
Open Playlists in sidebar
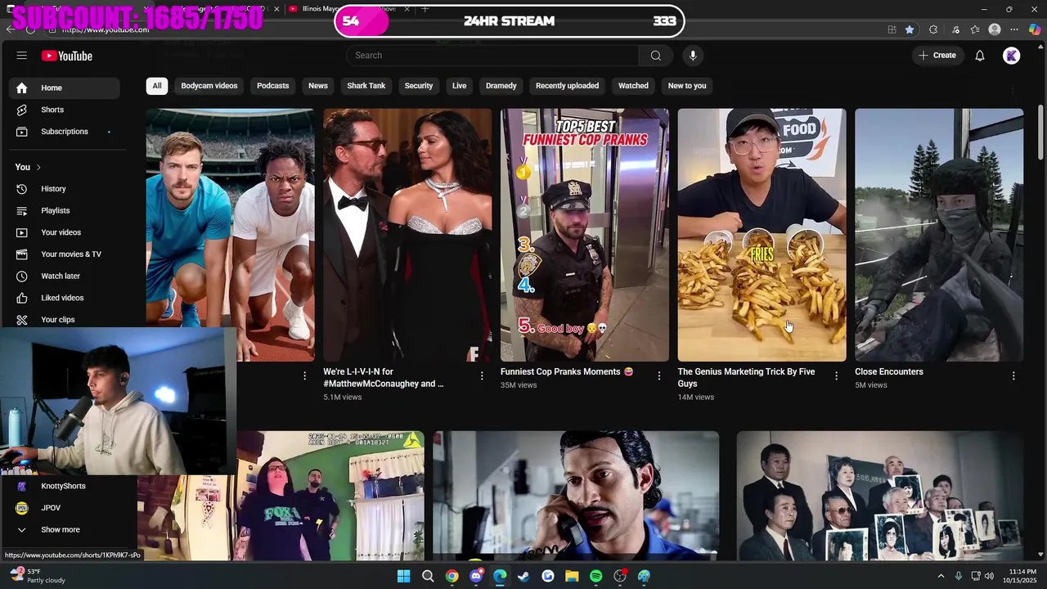tap(65, 211)
